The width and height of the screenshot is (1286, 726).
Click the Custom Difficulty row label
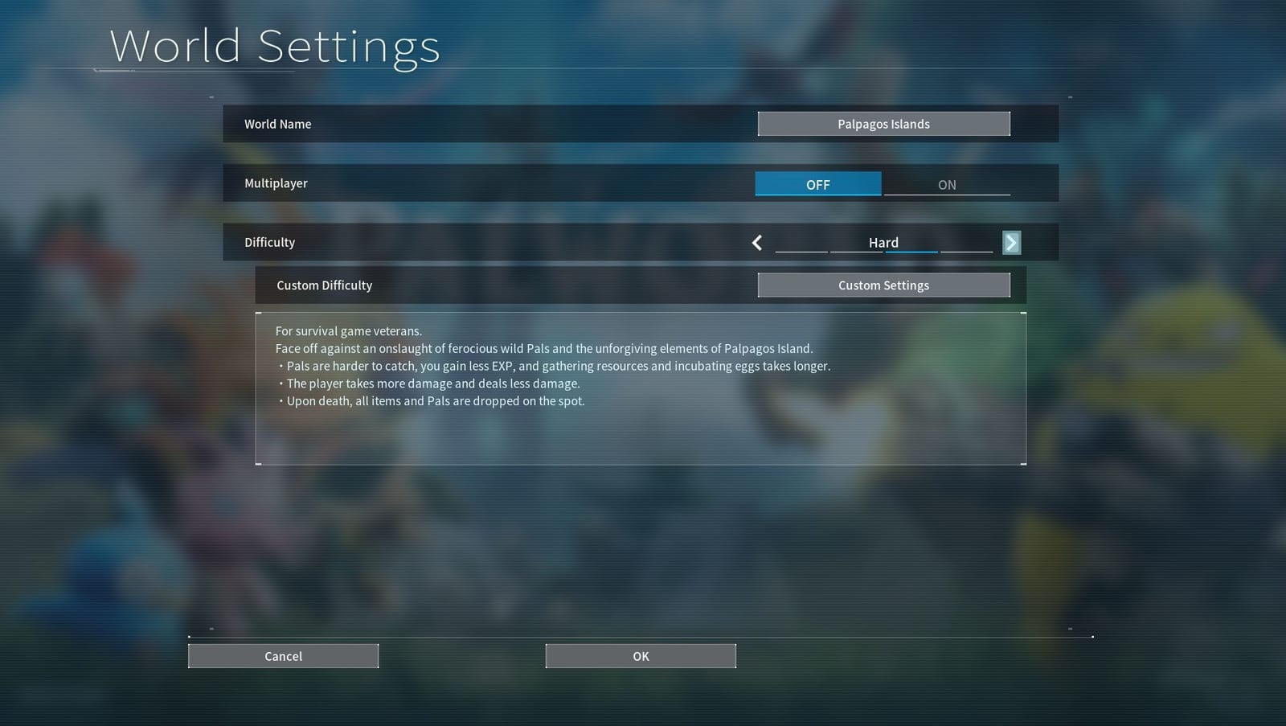click(324, 285)
